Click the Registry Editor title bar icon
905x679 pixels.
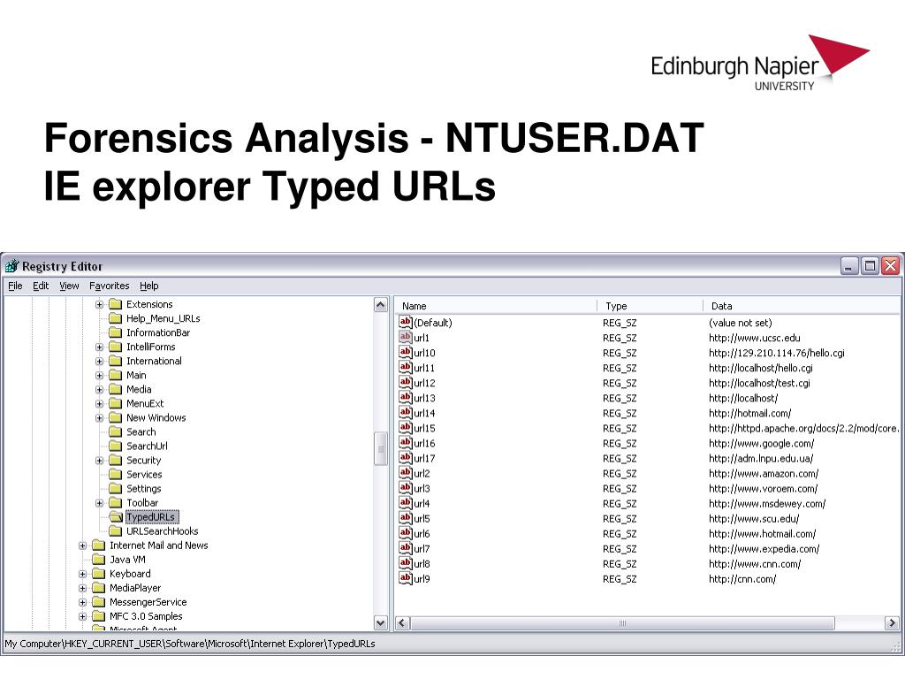(11, 266)
